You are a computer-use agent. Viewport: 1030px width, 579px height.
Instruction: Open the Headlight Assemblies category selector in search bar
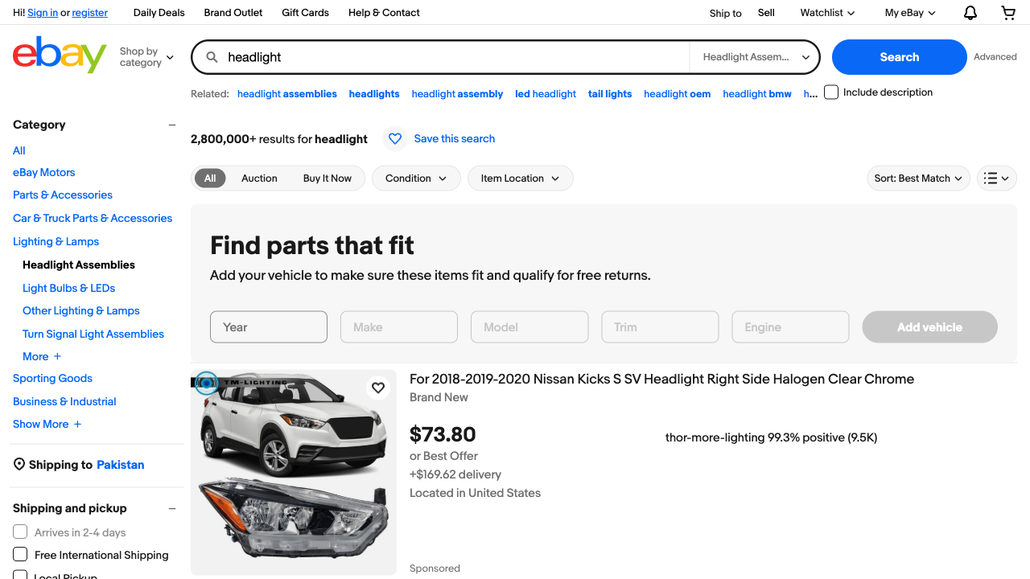tap(755, 57)
